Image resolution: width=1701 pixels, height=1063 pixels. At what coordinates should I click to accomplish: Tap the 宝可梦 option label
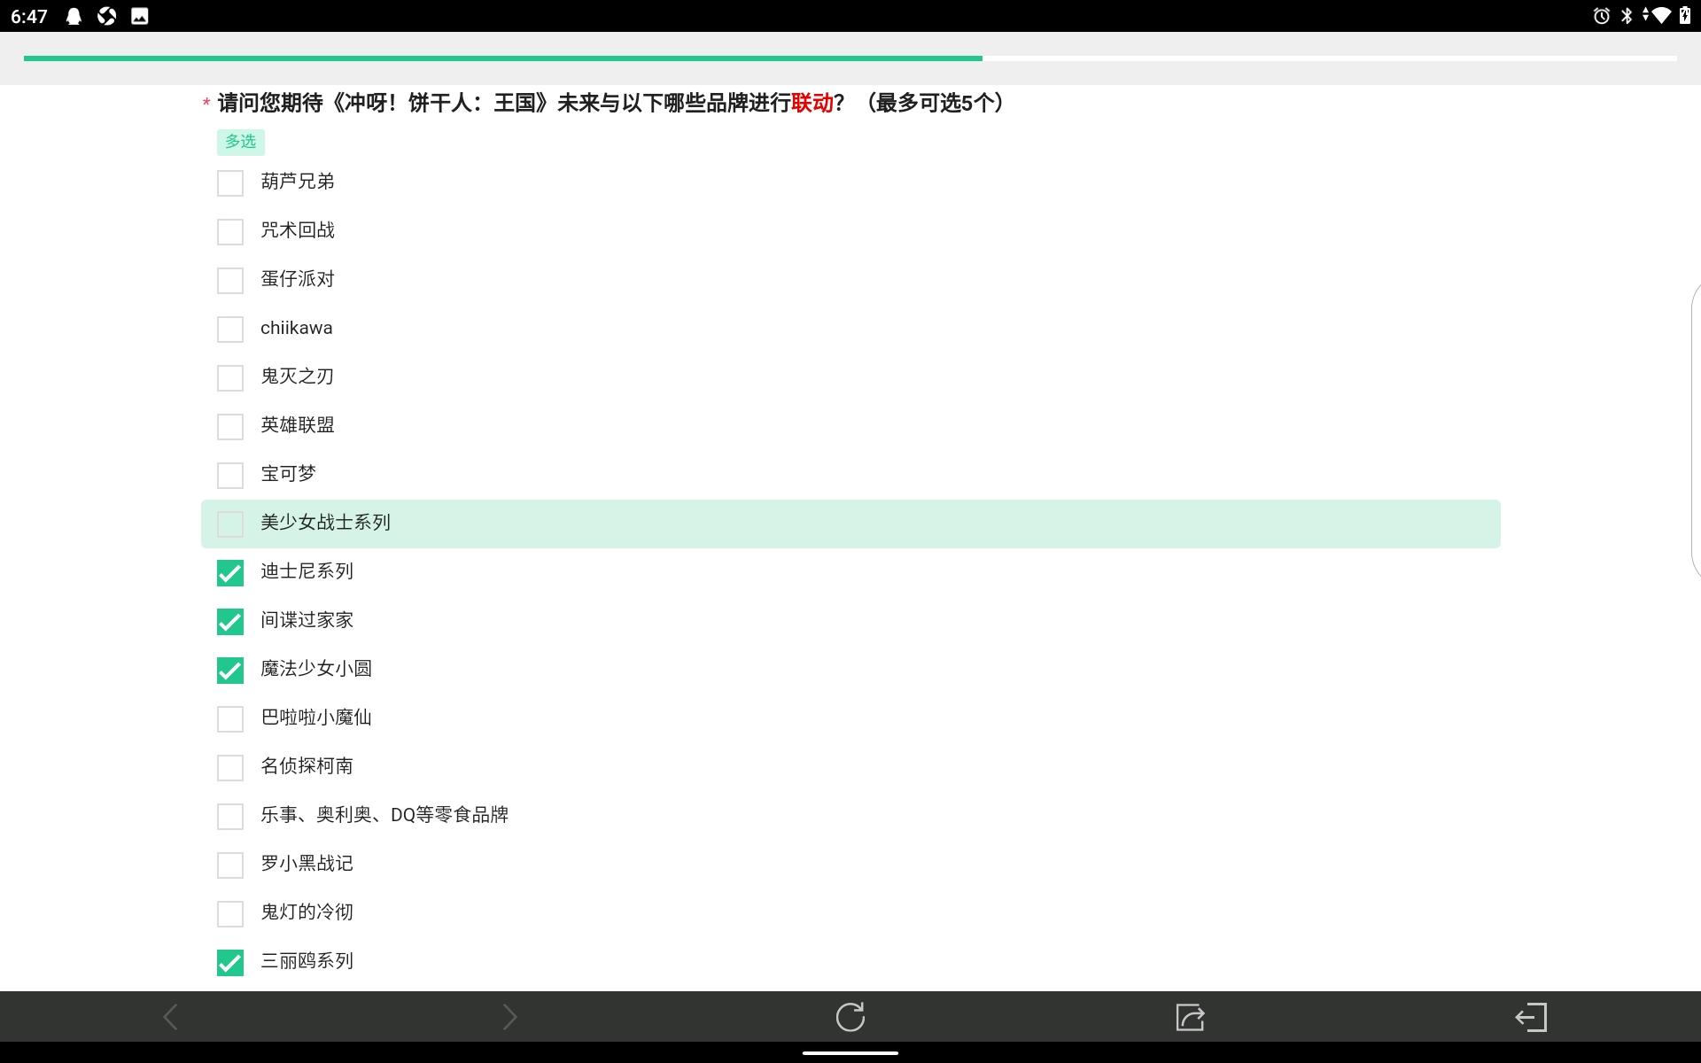pyautogui.click(x=288, y=474)
